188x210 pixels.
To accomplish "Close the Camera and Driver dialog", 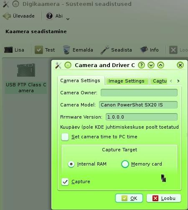I will click(180, 65).
